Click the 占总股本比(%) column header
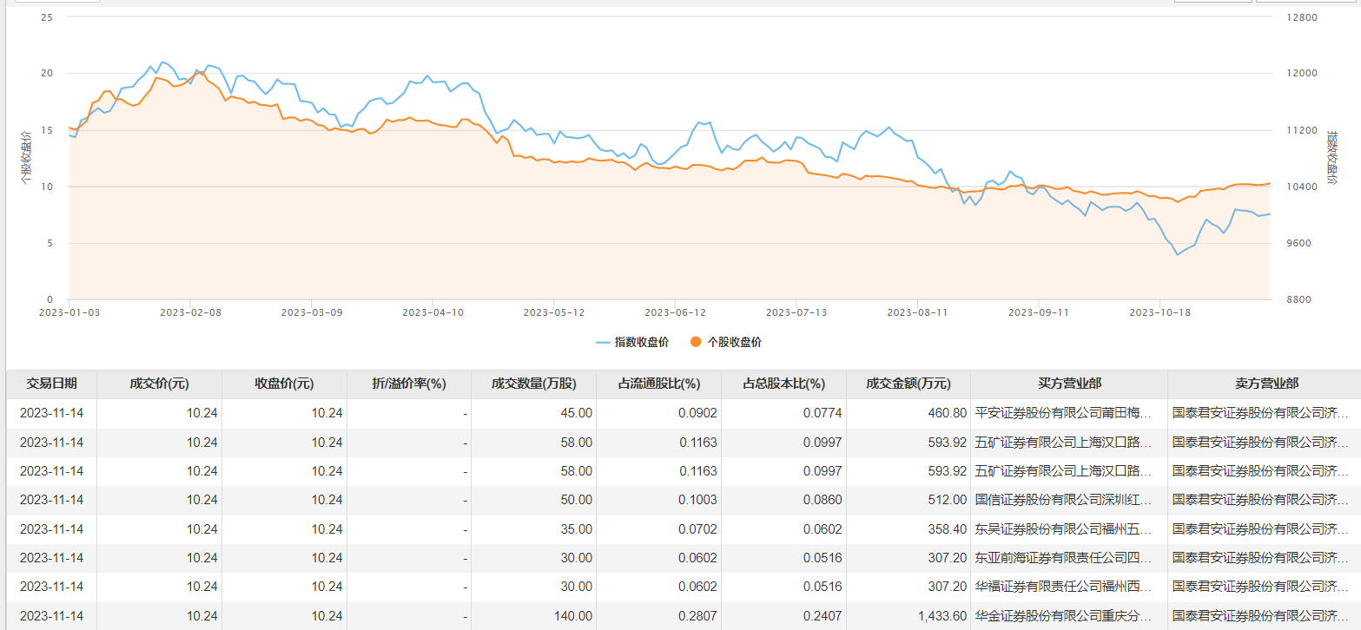This screenshot has width=1361, height=630. coord(784,384)
